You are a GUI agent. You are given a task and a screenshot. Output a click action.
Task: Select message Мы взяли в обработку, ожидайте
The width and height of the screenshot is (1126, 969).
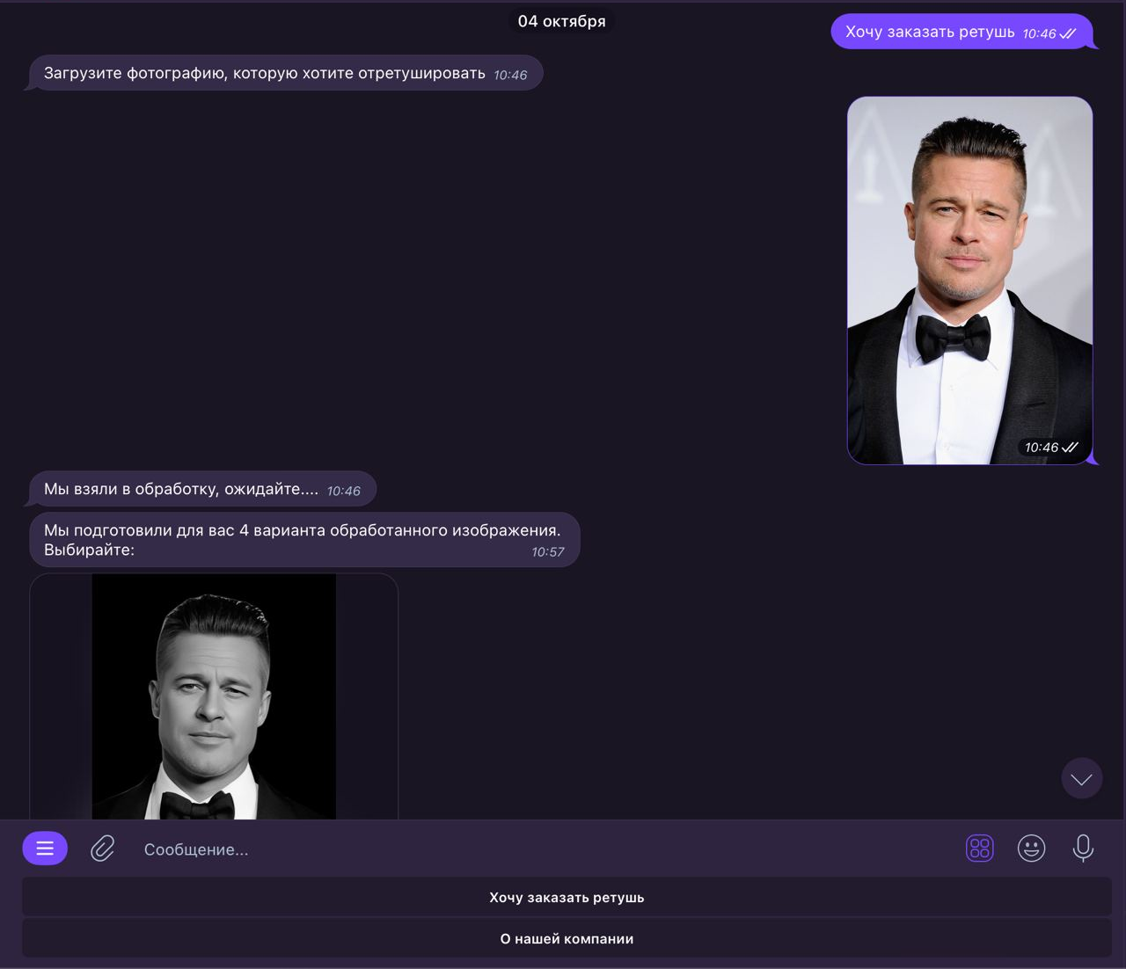pos(202,489)
